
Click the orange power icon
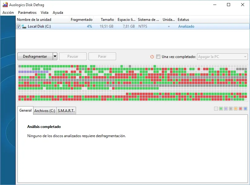152,56
